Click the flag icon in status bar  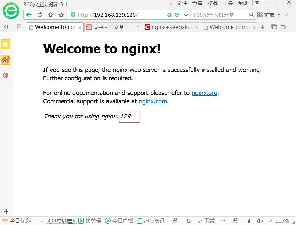(x=223, y=221)
